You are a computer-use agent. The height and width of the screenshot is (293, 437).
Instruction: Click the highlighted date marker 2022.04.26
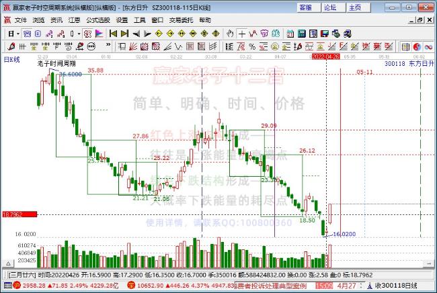[x=326, y=57]
